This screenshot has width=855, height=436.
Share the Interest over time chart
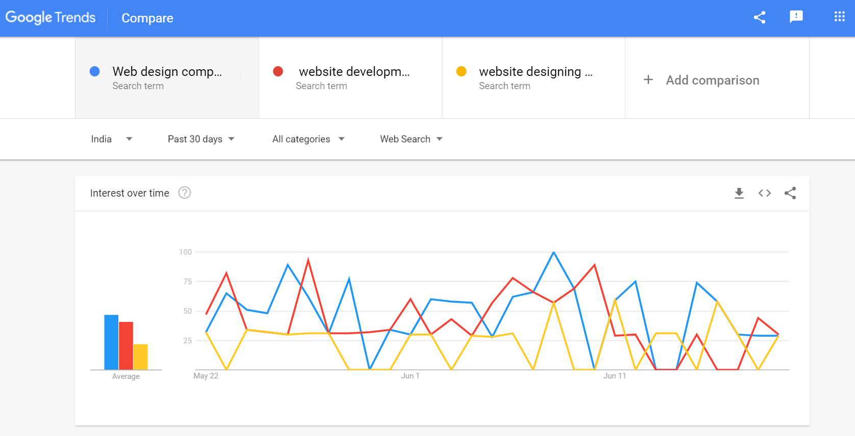pyautogui.click(x=790, y=193)
